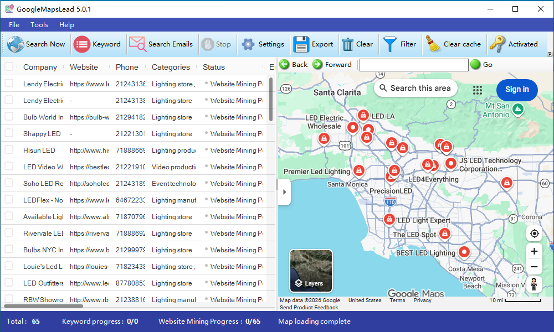554x332 pixels.
Task: Open the Filter funnel icon
Action: pos(390,44)
